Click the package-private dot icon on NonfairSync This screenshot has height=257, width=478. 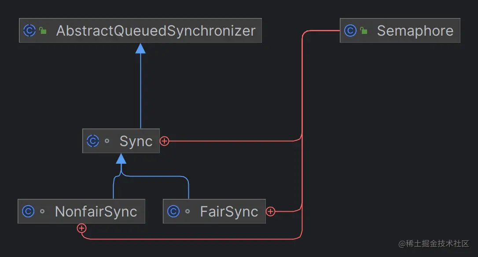tap(42, 211)
